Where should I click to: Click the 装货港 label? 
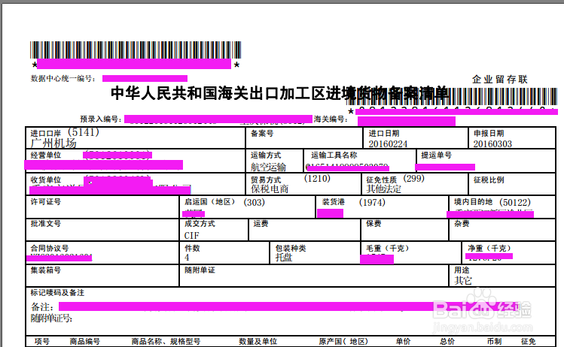tap(333, 202)
